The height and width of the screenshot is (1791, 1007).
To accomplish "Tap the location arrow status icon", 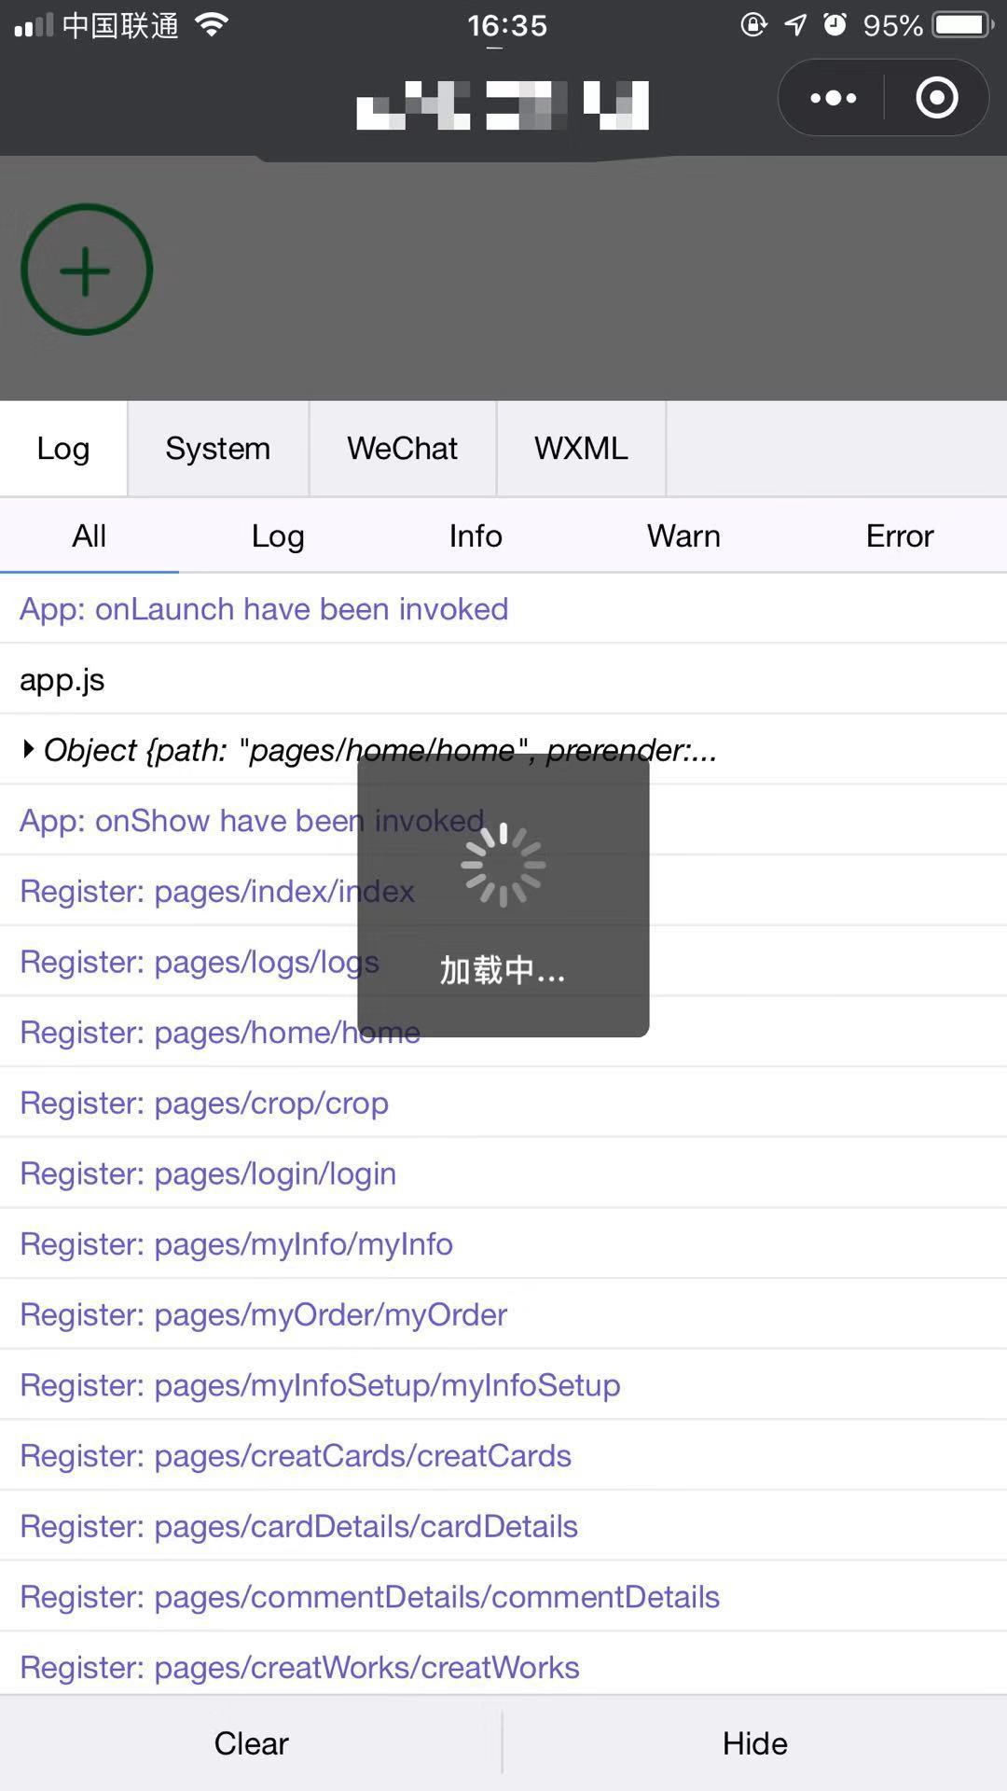I will [x=795, y=24].
